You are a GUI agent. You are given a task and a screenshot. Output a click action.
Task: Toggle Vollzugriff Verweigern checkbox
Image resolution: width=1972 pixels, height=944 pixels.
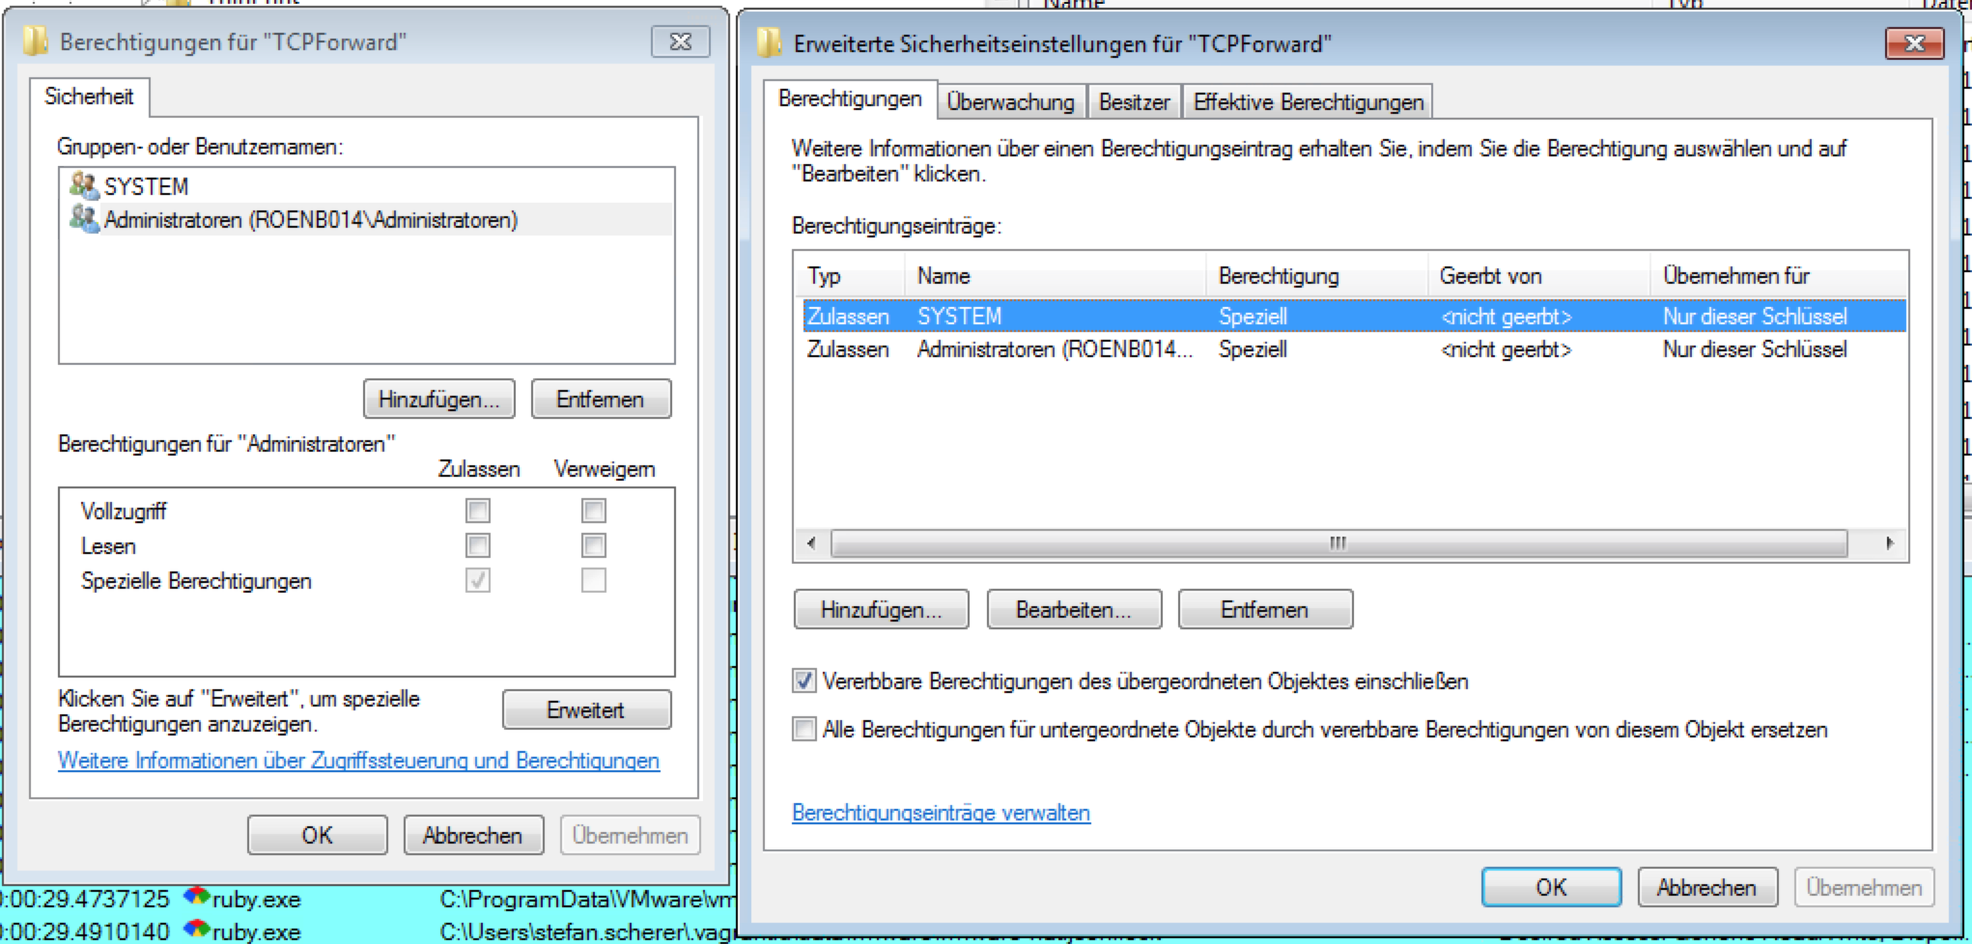tap(594, 511)
